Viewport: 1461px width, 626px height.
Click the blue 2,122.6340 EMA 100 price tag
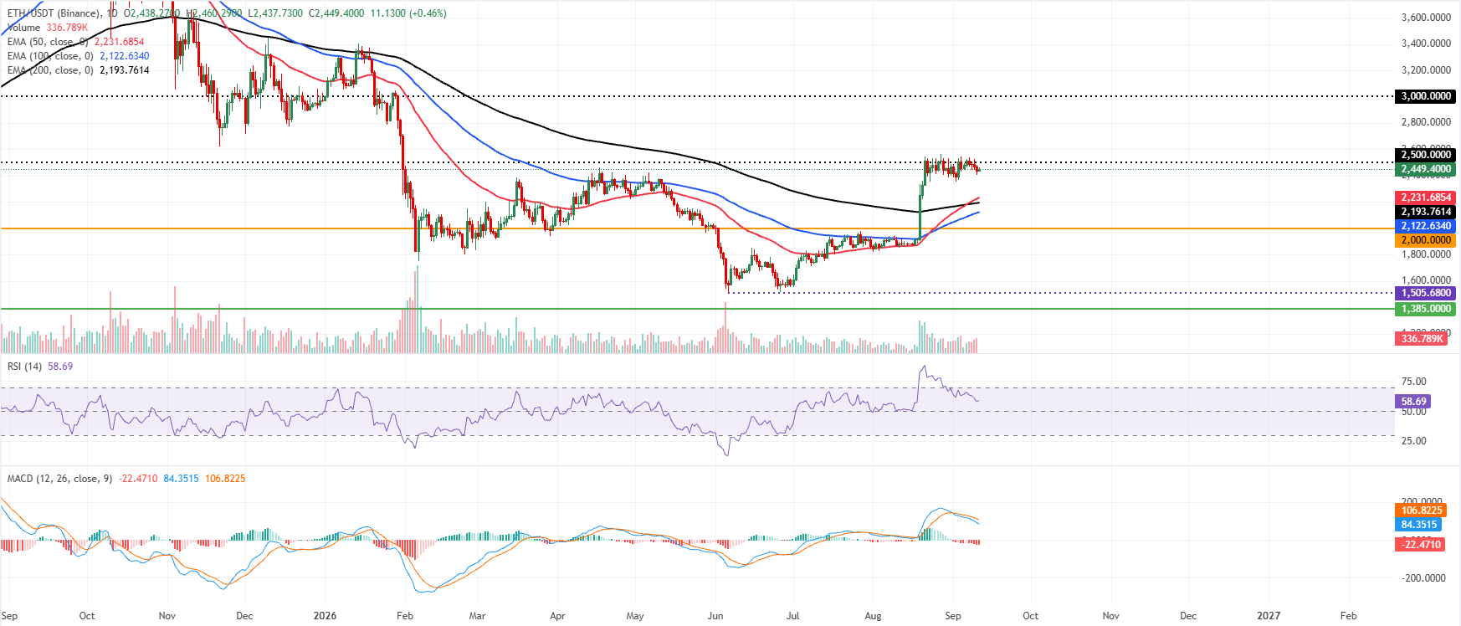click(1426, 226)
